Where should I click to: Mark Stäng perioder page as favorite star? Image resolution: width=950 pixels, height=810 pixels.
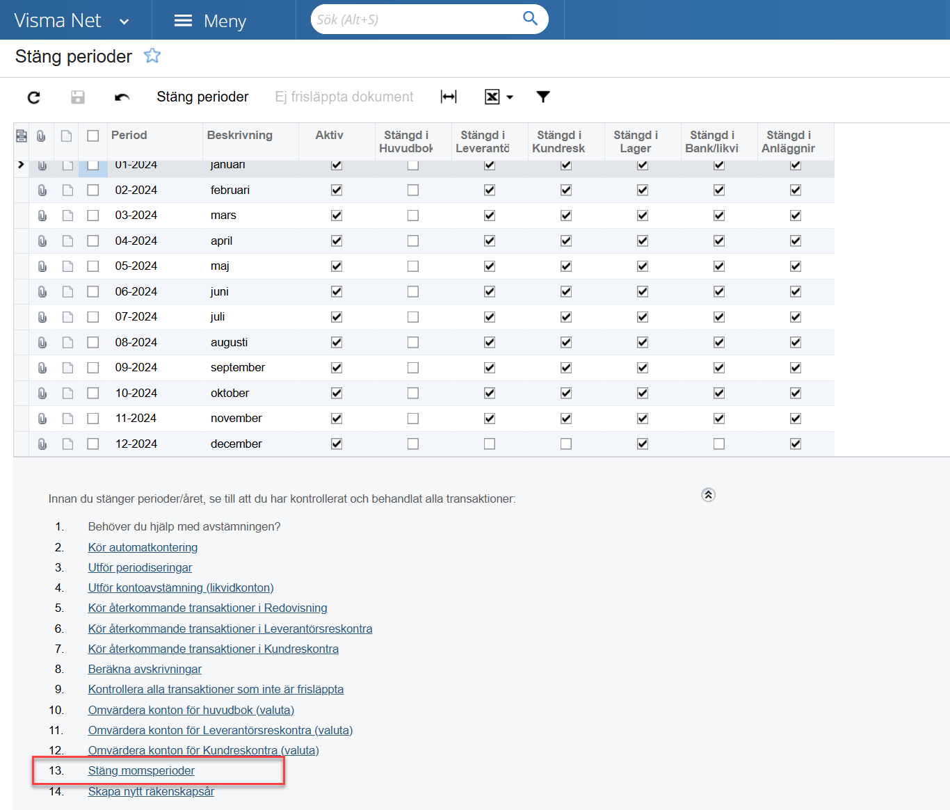pos(152,56)
